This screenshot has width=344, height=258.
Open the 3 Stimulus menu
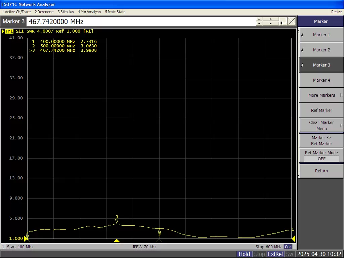(x=66, y=11)
